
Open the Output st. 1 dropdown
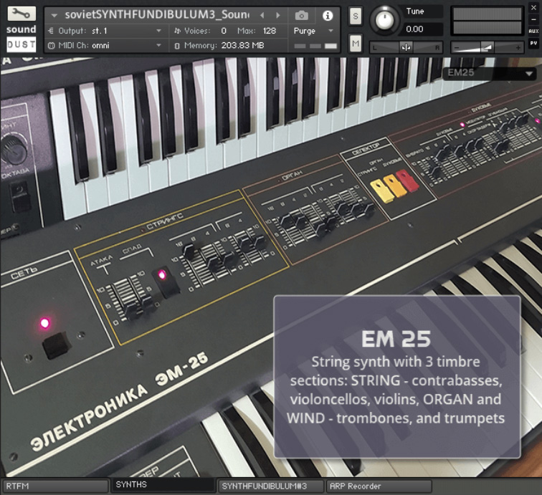click(x=107, y=31)
